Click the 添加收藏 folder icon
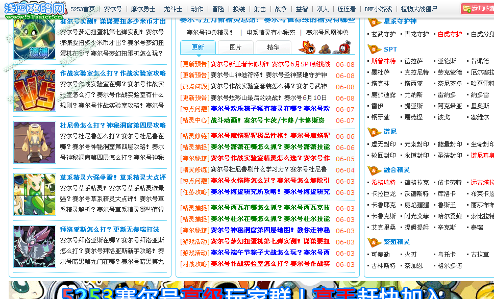 (467, 9)
